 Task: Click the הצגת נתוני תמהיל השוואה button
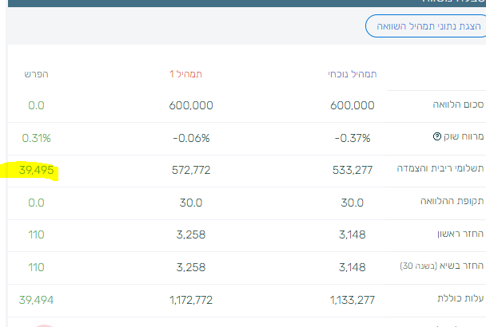point(424,26)
